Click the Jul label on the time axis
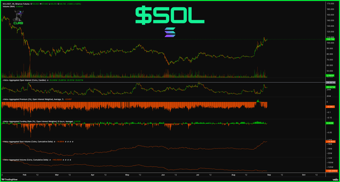340x182 pixels. click(197, 174)
